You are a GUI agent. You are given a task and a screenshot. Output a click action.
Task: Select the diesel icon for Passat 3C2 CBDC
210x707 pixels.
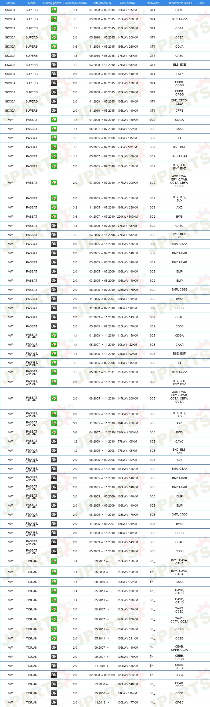(x=54, y=308)
